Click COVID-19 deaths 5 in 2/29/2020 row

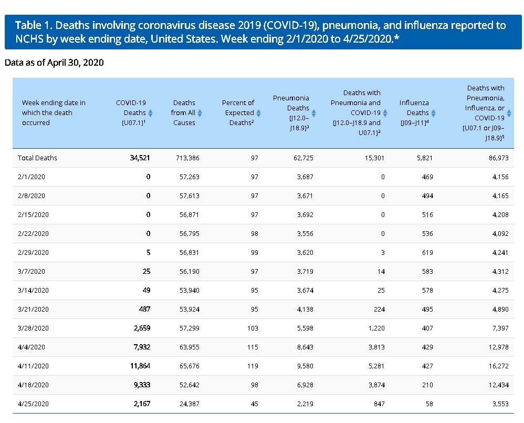click(148, 252)
